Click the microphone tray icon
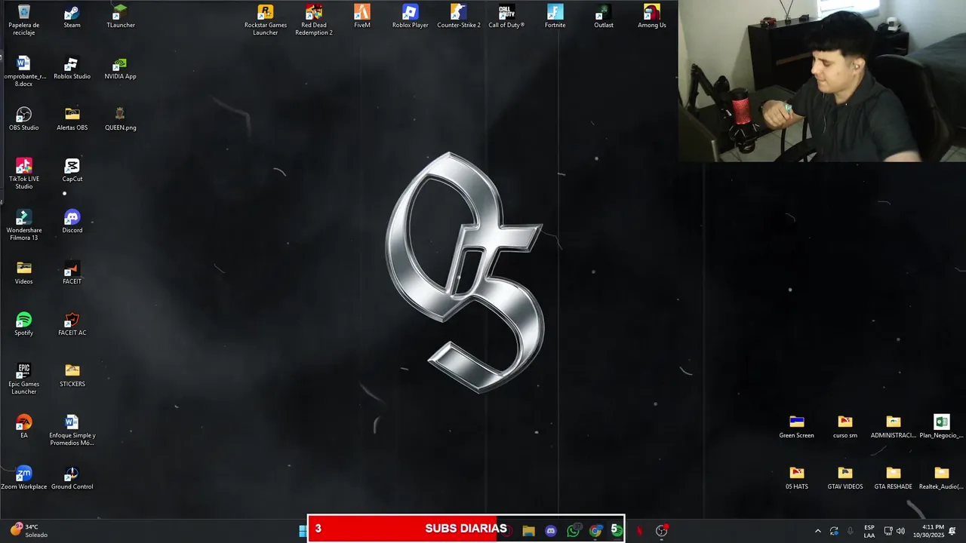This screenshot has height=543, width=966. point(851,531)
